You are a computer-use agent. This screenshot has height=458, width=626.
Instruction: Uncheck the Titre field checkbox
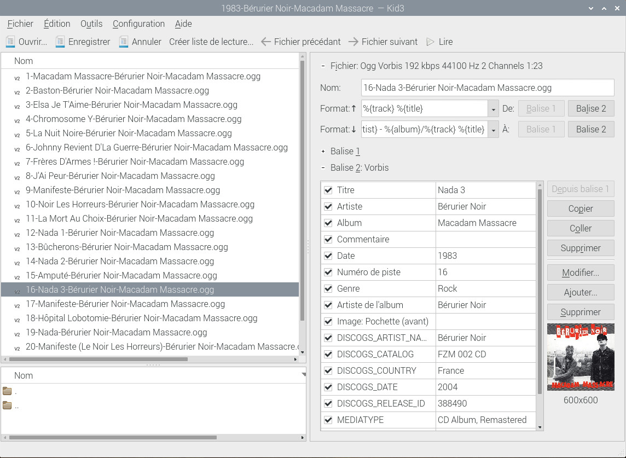pos(328,190)
